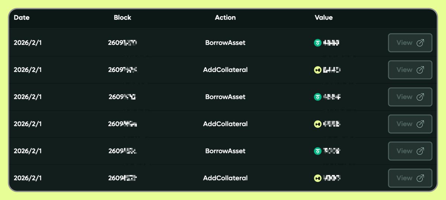Click the yellow collateral icon in second row

[x=317, y=70]
